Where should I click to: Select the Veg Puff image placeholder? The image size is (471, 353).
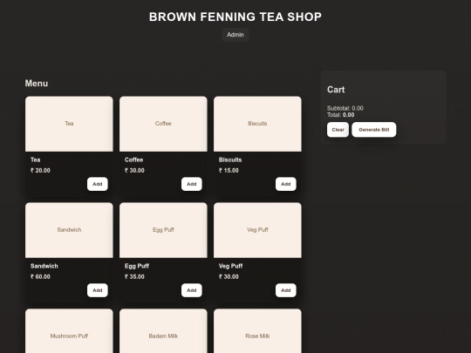pos(257,230)
